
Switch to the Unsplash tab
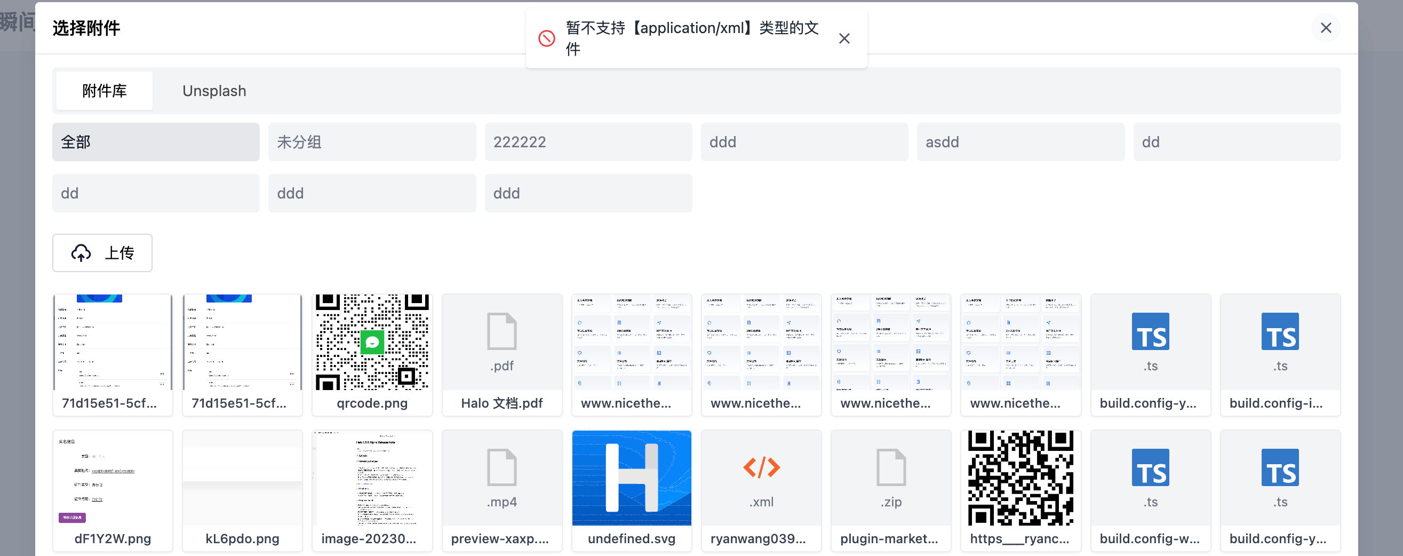pos(214,90)
